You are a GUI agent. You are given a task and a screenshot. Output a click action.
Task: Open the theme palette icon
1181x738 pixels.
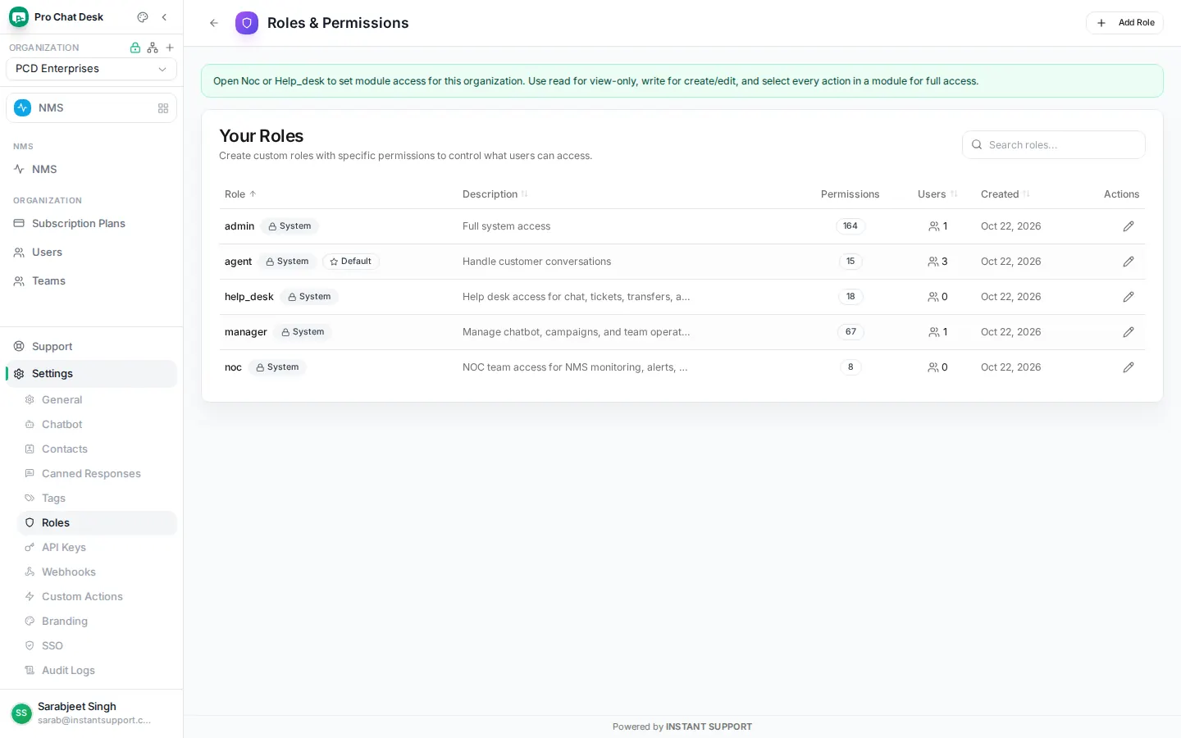point(143,17)
